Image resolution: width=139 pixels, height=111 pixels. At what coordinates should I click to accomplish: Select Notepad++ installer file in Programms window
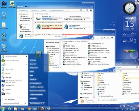(70, 60)
